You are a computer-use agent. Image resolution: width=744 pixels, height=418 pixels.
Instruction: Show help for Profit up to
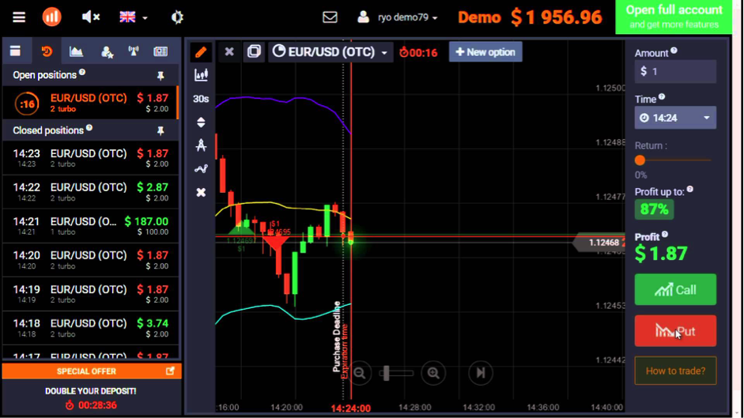pos(690,190)
